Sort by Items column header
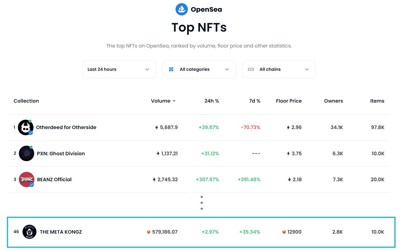402x251 pixels. point(377,101)
